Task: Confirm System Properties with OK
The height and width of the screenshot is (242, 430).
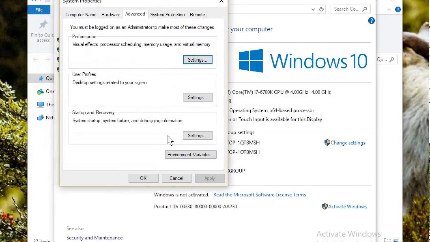Action: pyautogui.click(x=143, y=178)
